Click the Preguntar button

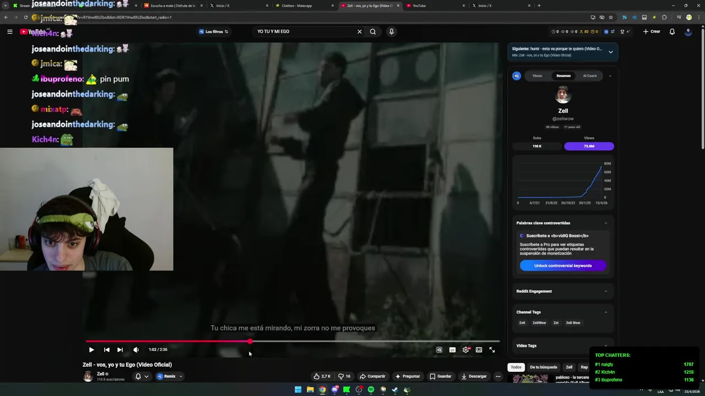point(408,376)
